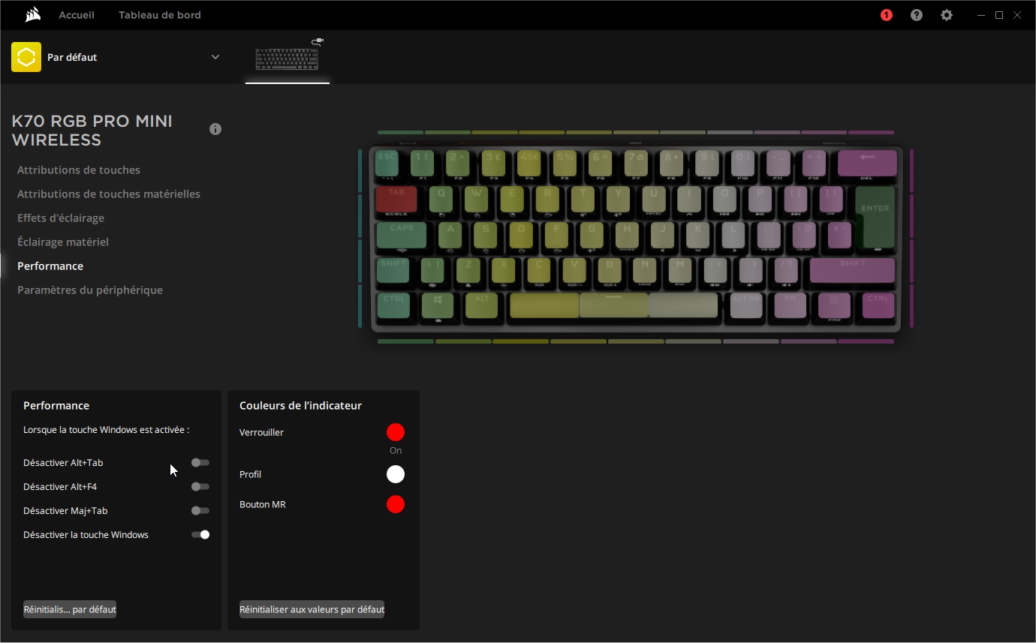The height and width of the screenshot is (643, 1036).
Task: Change the Verrouiller indicator red color
Action: click(396, 432)
